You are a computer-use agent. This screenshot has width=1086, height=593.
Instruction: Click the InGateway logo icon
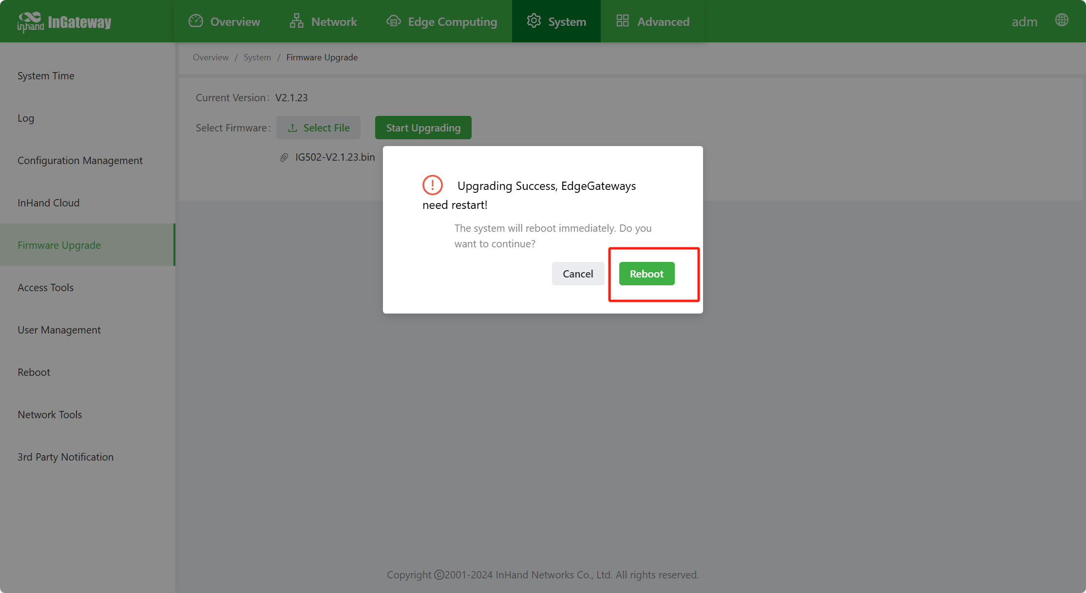[x=30, y=21]
